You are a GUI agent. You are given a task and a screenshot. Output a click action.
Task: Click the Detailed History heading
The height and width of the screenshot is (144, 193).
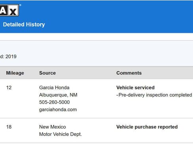[x=24, y=24]
